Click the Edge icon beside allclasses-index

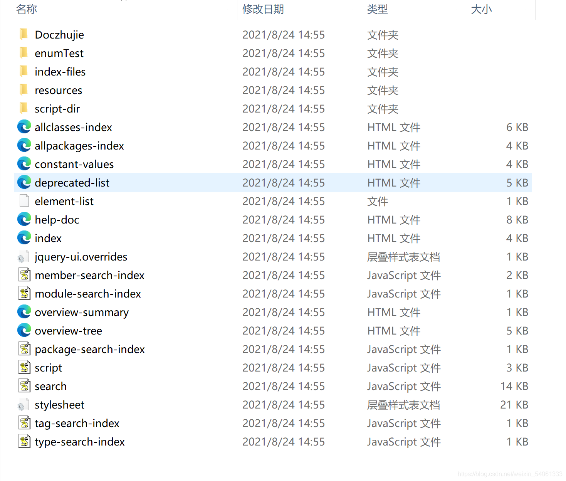coord(24,127)
